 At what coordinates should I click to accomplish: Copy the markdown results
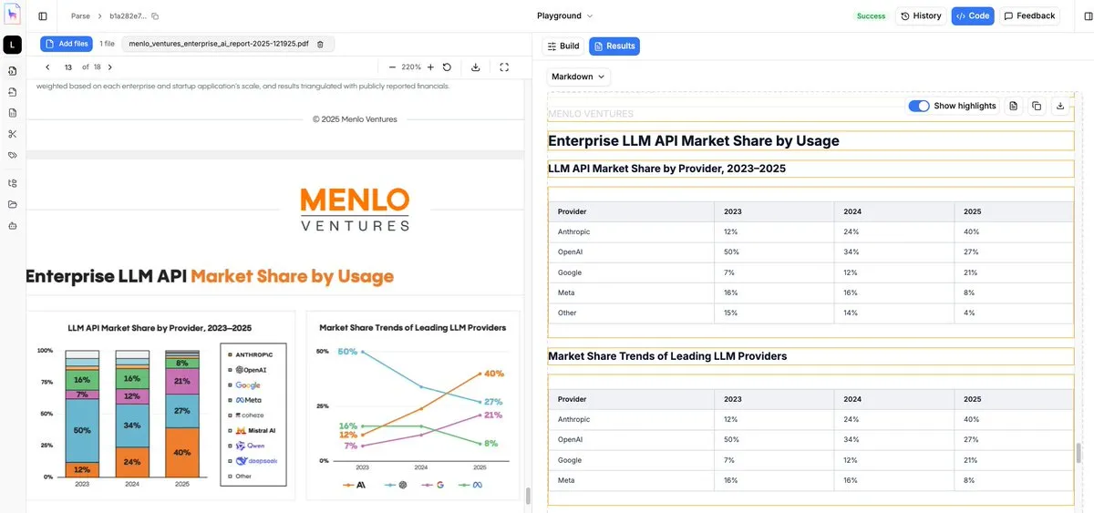(x=1037, y=107)
